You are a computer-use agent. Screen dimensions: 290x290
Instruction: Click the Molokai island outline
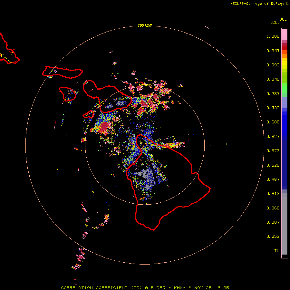click(62, 72)
